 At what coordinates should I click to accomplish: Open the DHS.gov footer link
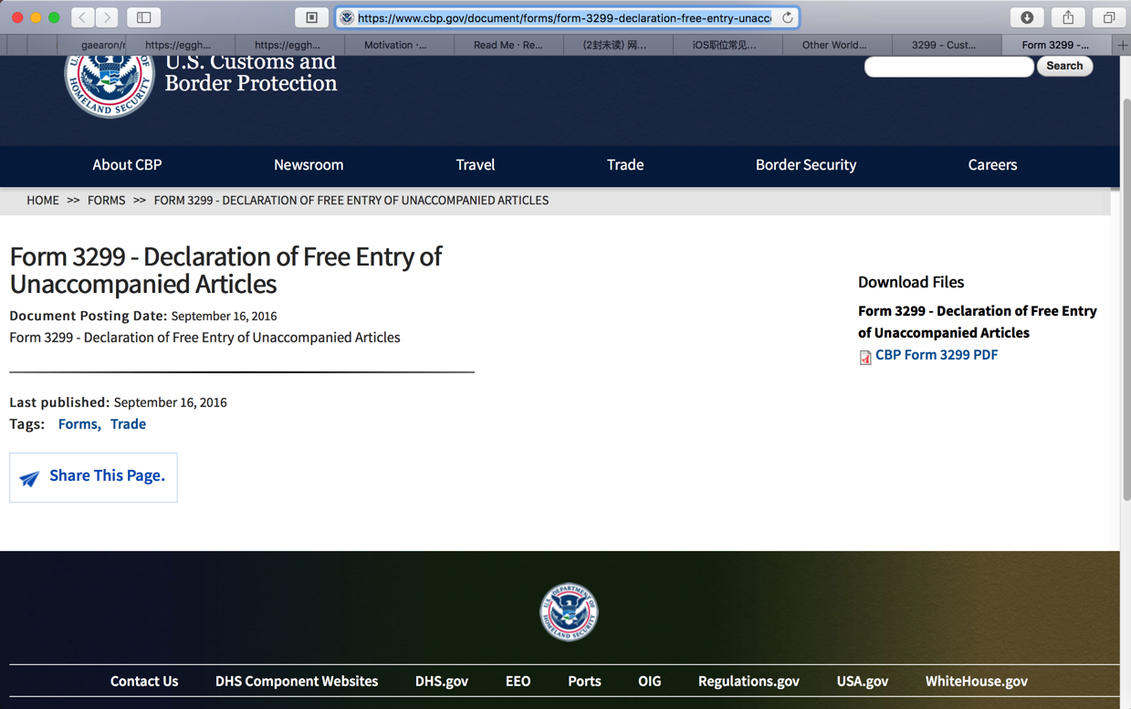[442, 682]
